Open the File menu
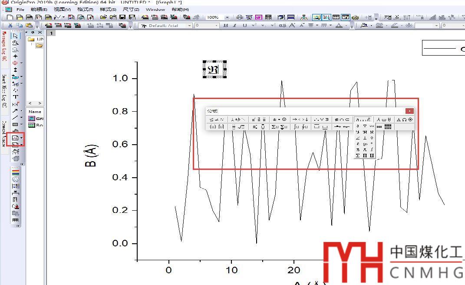The image size is (465, 285). [20, 9]
